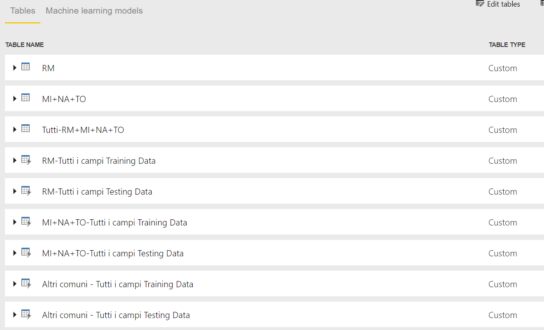Expand RM-Tutti i campi Training Data
Image resolution: width=544 pixels, height=330 pixels.
click(x=15, y=160)
